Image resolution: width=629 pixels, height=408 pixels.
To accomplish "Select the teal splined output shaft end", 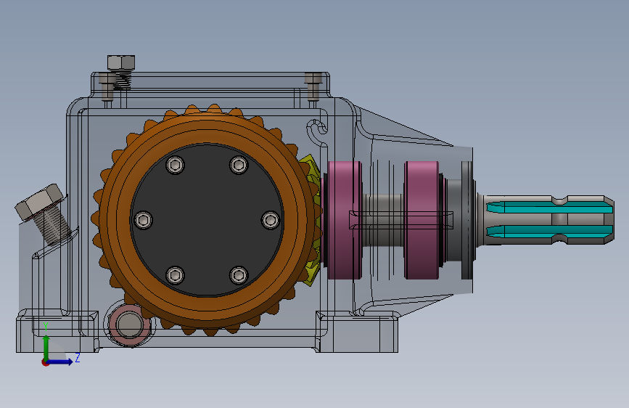I will (x=550, y=219).
